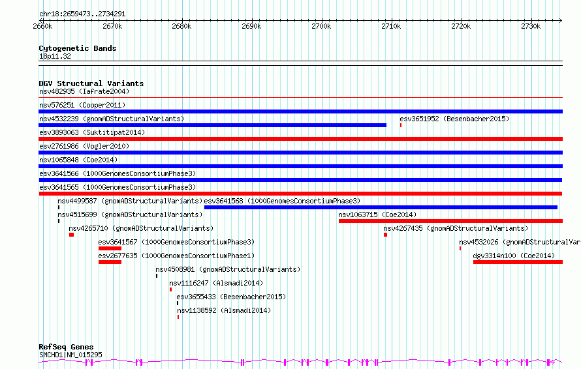The image size is (581, 369).
Task: Click esv3641568 1000GenomesConsortiumPhase3 label
Action: point(282,201)
